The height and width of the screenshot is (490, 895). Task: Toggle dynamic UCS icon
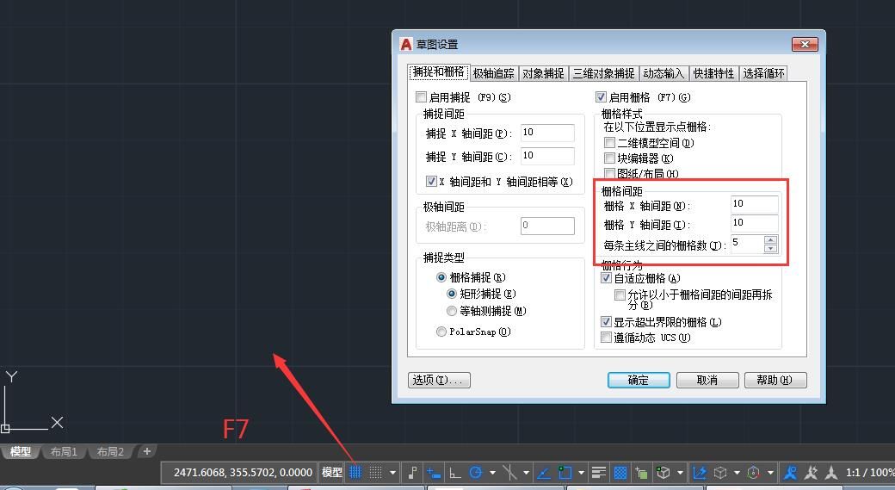pos(700,473)
